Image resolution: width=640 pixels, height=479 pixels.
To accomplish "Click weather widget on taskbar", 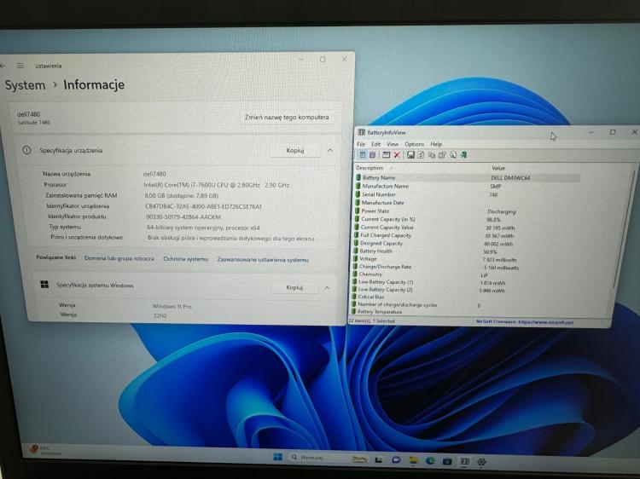I will click(45, 450).
